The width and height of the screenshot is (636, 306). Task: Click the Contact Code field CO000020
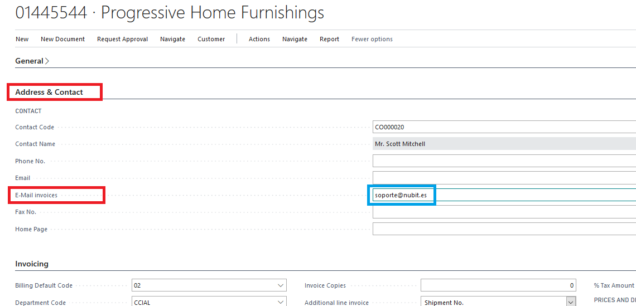click(504, 127)
